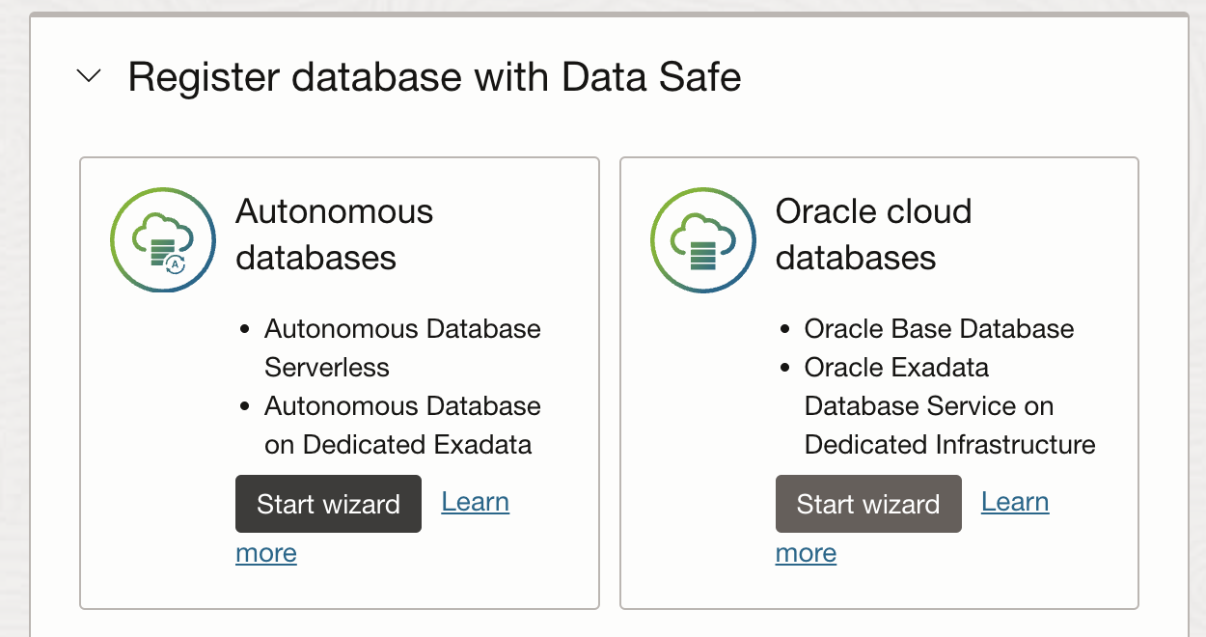Select the Autonomous databases card title

pyautogui.click(x=335, y=235)
